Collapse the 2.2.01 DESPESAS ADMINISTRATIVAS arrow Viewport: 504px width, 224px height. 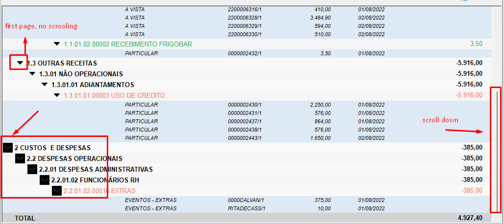point(32,169)
